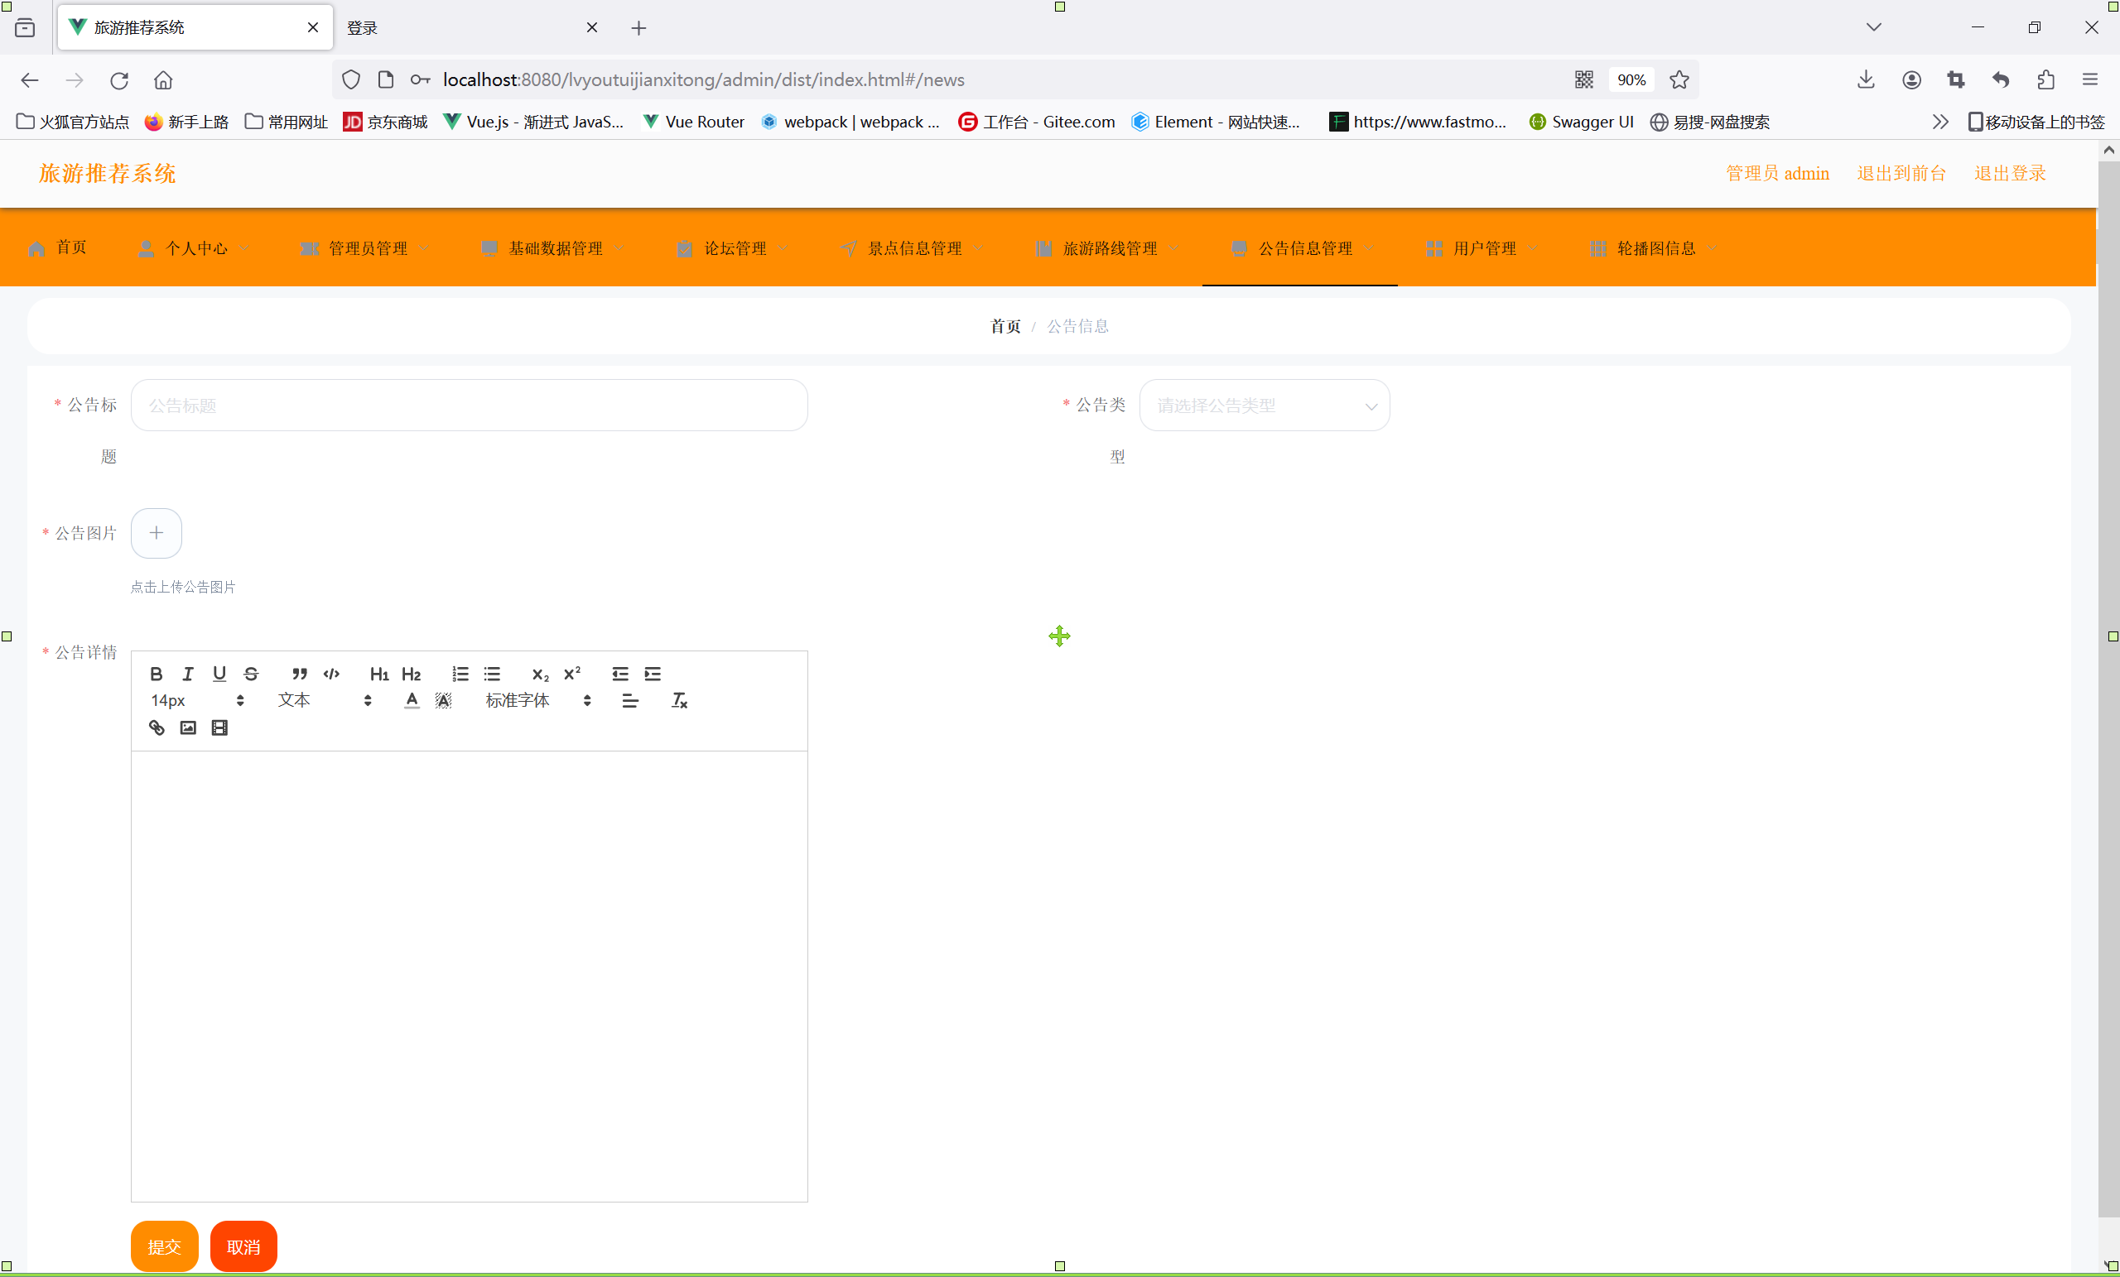The height and width of the screenshot is (1277, 2120).
Task: Toggle bold formatting in editor toolbar
Action: 156,674
